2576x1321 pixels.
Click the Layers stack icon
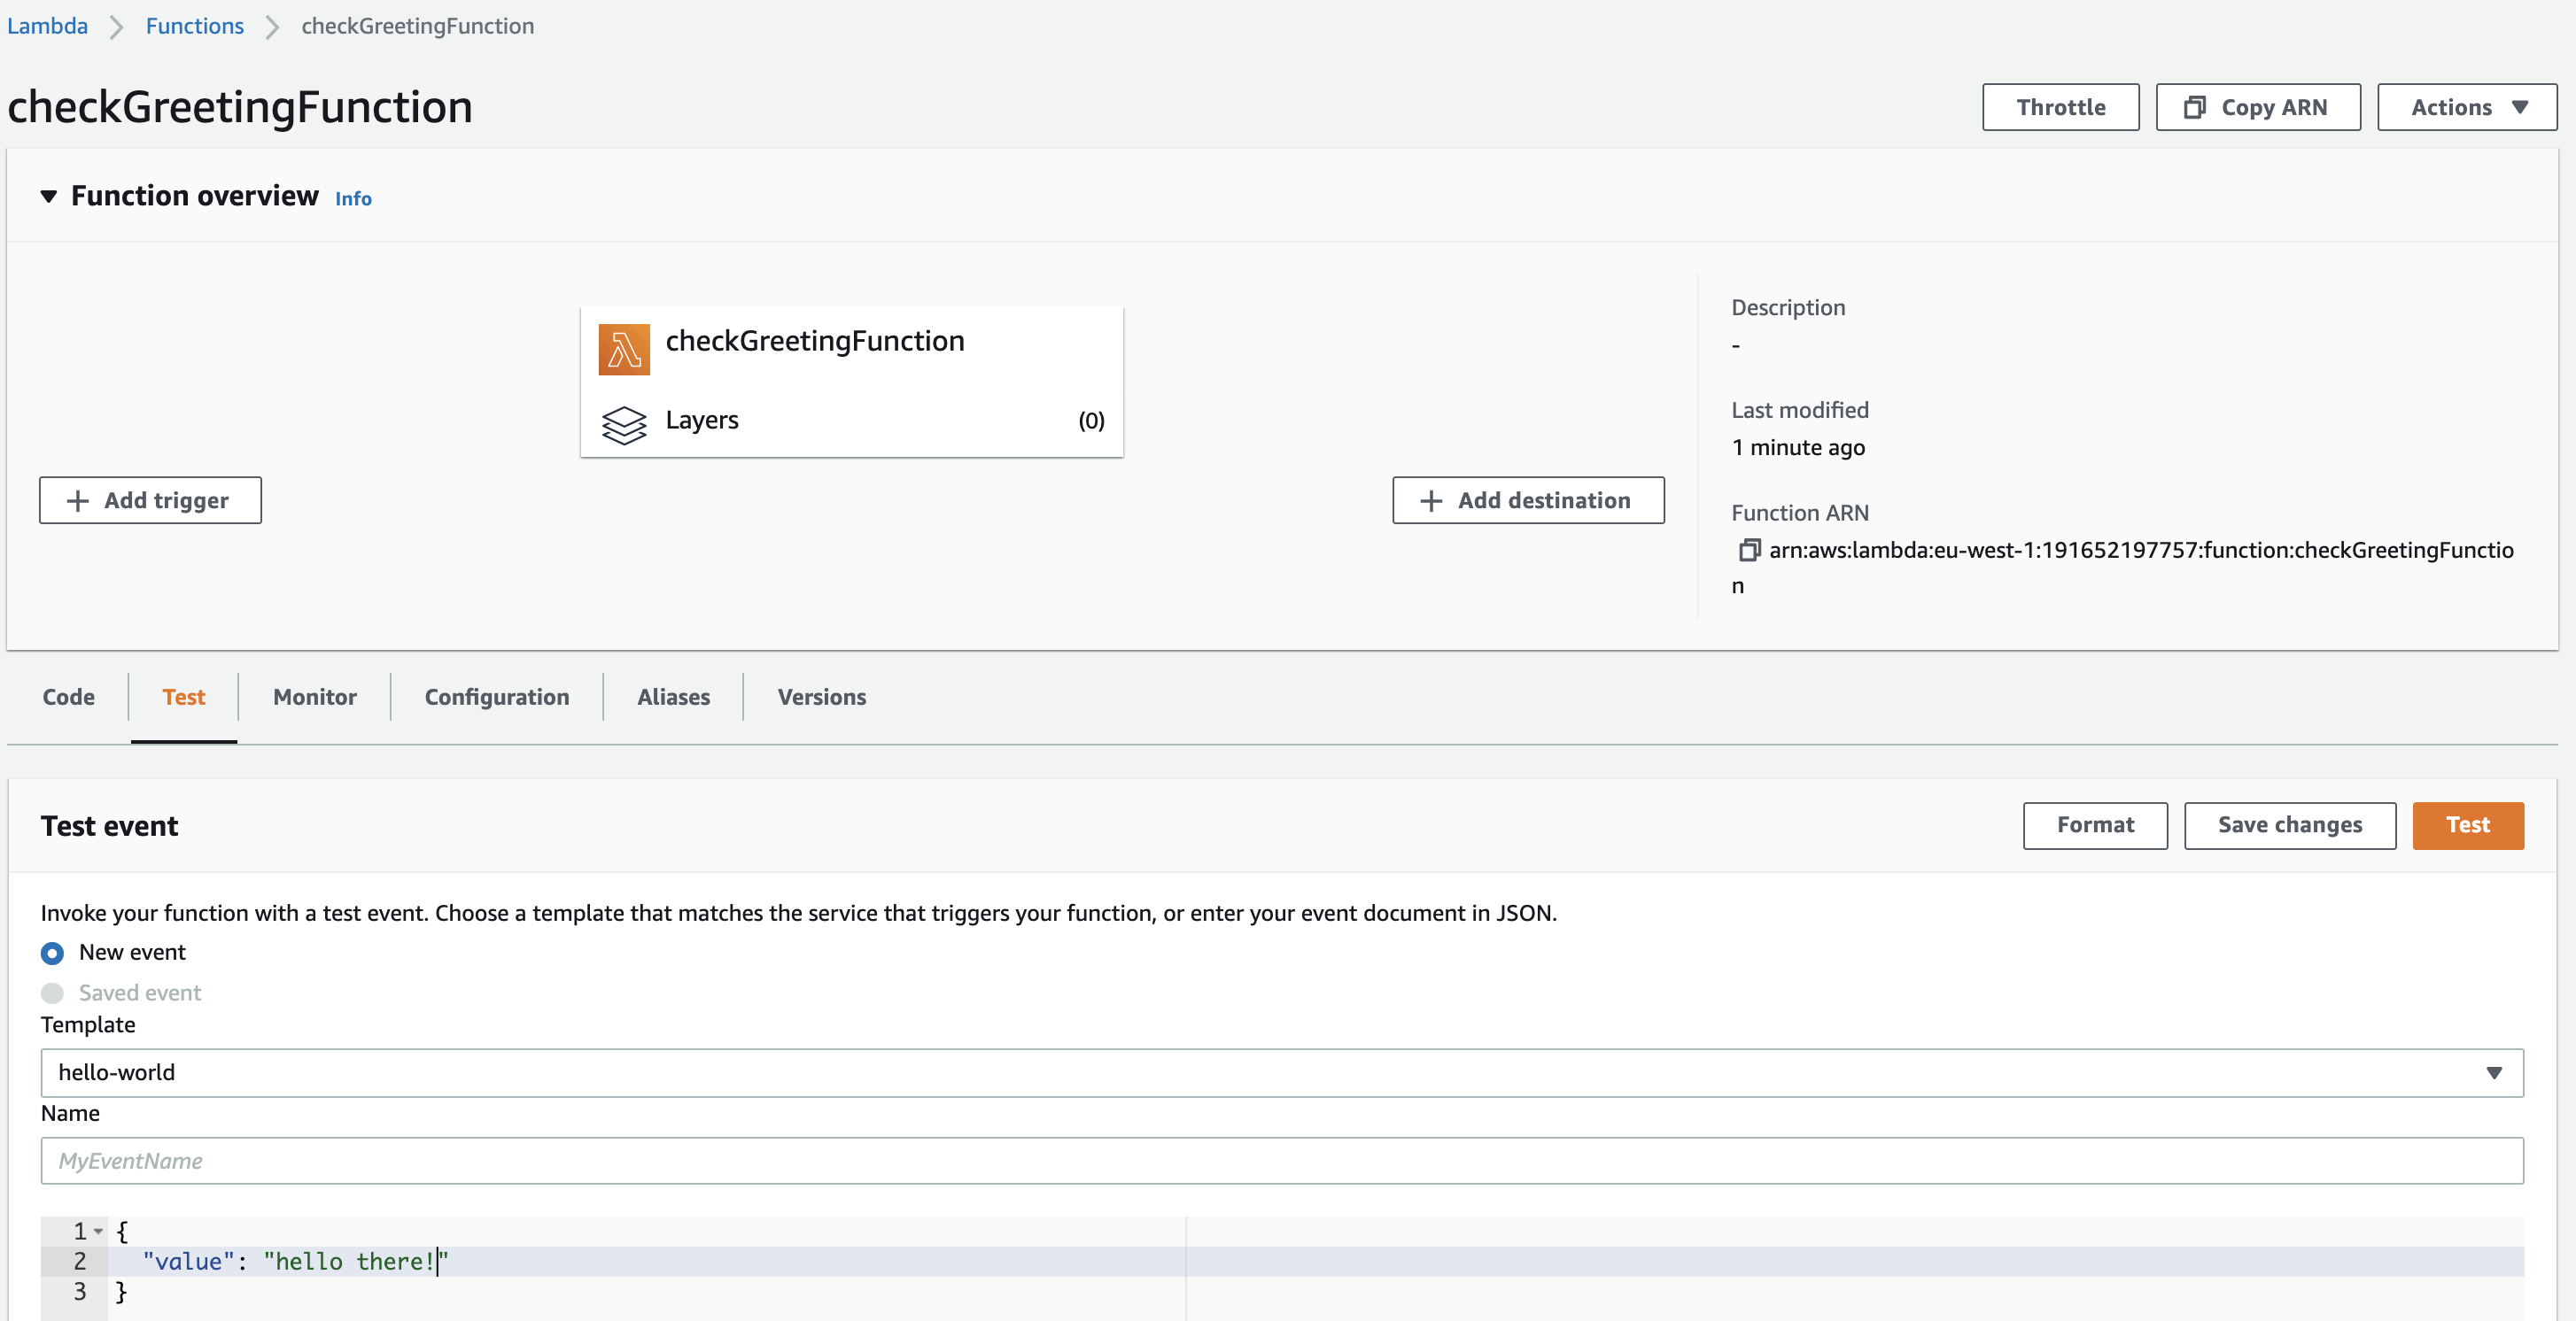click(624, 424)
